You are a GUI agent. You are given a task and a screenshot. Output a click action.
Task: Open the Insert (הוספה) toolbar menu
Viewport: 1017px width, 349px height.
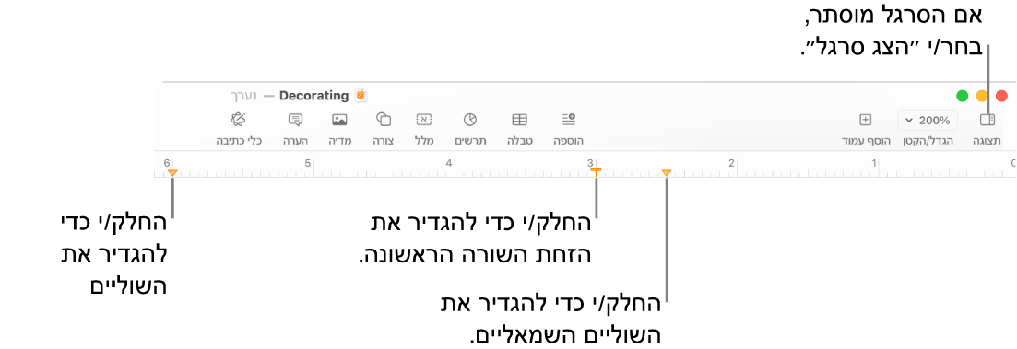point(568,120)
